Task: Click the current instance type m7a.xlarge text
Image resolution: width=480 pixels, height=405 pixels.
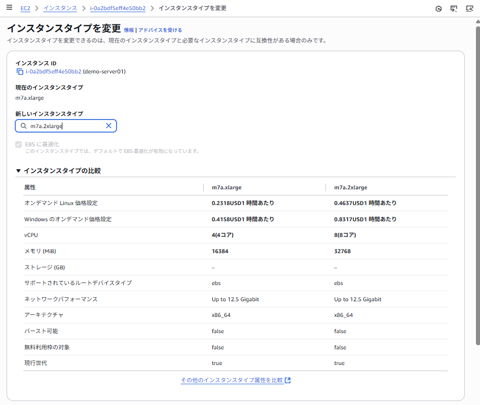Action: [x=30, y=98]
